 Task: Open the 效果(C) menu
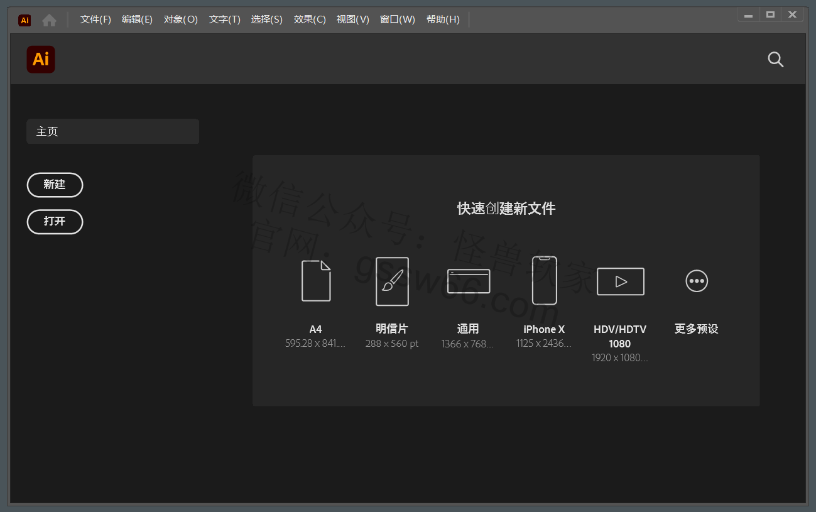tap(310, 19)
